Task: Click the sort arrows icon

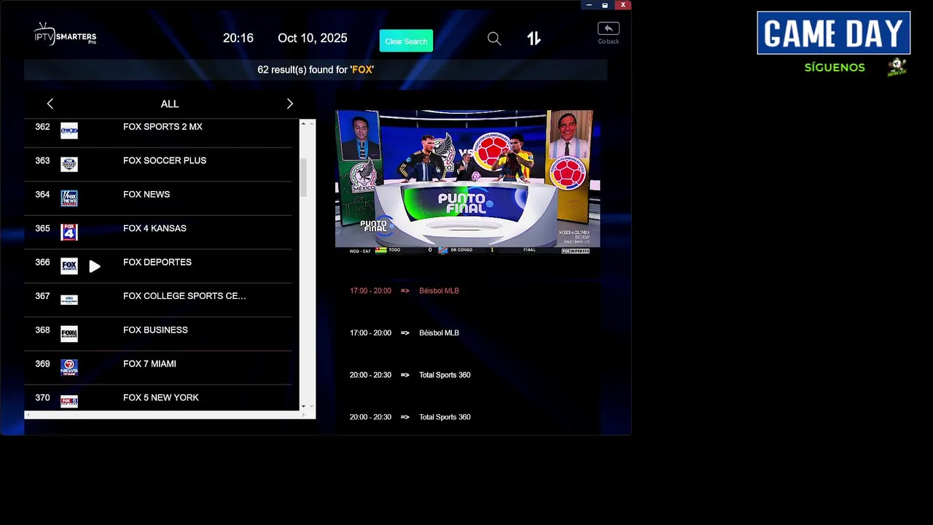Action: tap(534, 39)
